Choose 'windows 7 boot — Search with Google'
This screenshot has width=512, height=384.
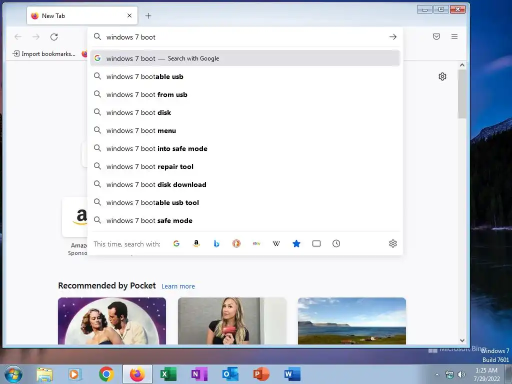[245, 58]
